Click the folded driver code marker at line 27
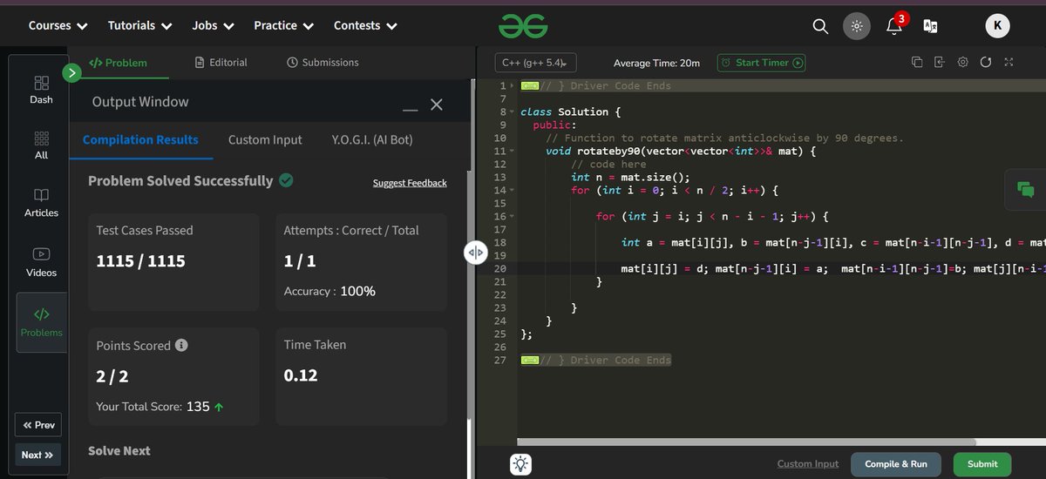This screenshot has height=479, width=1046. [x=529, y=360]
